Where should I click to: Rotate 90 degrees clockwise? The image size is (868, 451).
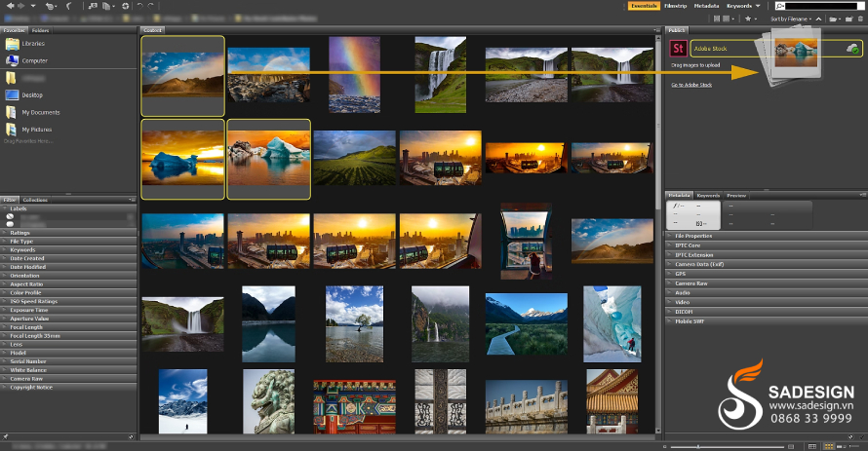150,6
